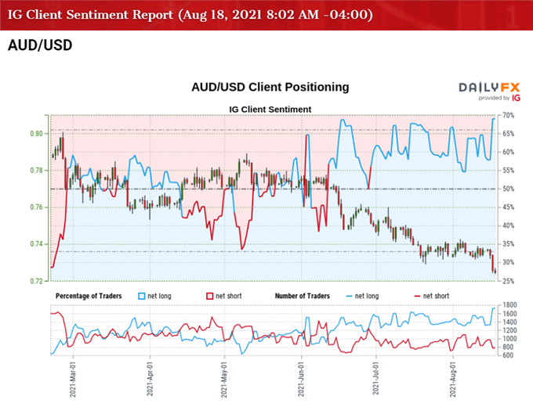The height and width of the screenshot is (407, 533).
Task: Click the 1200 traders axis label
Action: [x=509, y=330]
